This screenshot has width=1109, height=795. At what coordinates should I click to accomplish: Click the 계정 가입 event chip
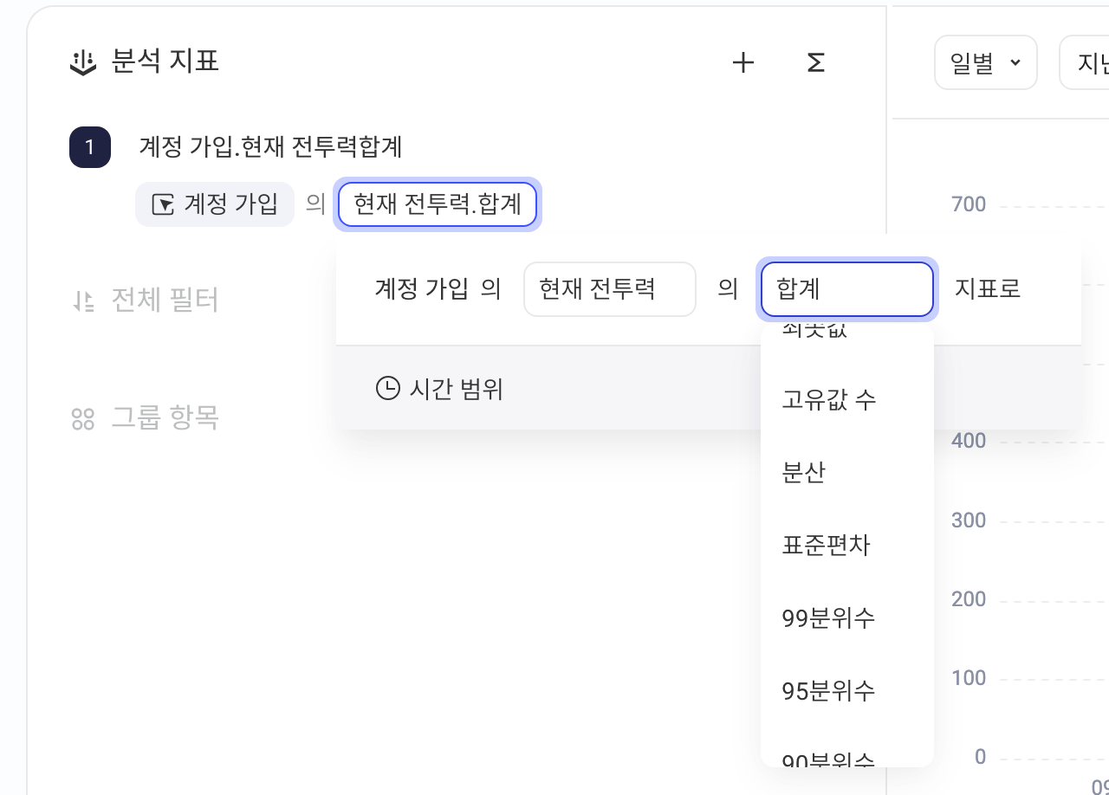click(x=215, y=204)
